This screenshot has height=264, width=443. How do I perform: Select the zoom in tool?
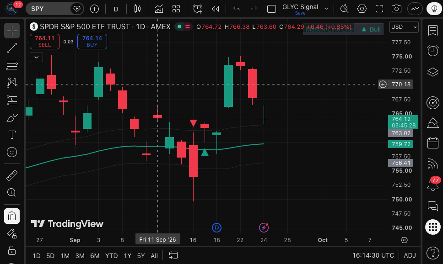click(x=12, y=193)
